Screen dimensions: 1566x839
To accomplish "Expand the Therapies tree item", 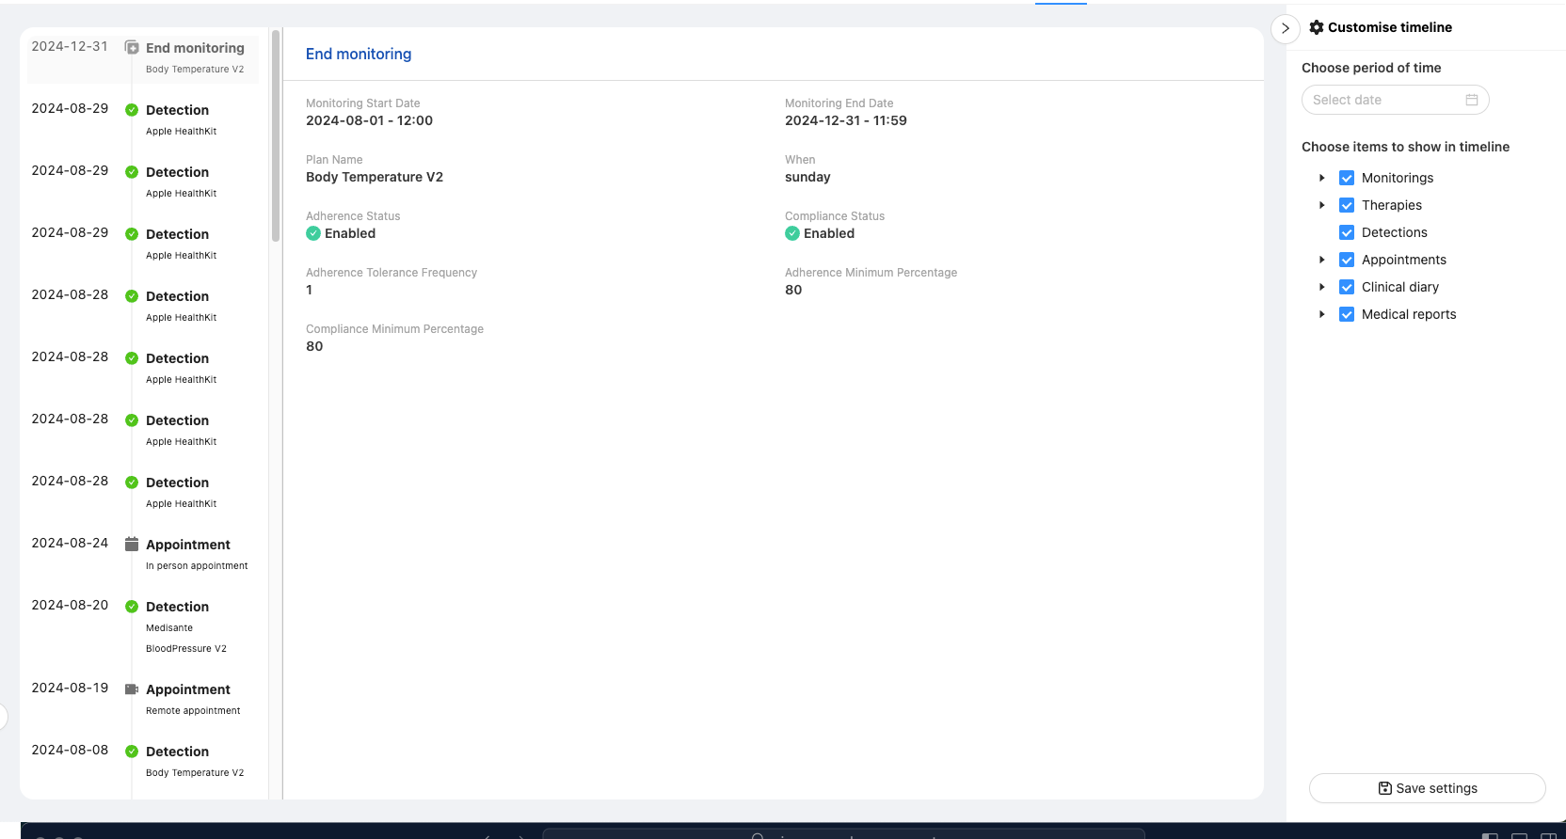I will [1321, 205].
